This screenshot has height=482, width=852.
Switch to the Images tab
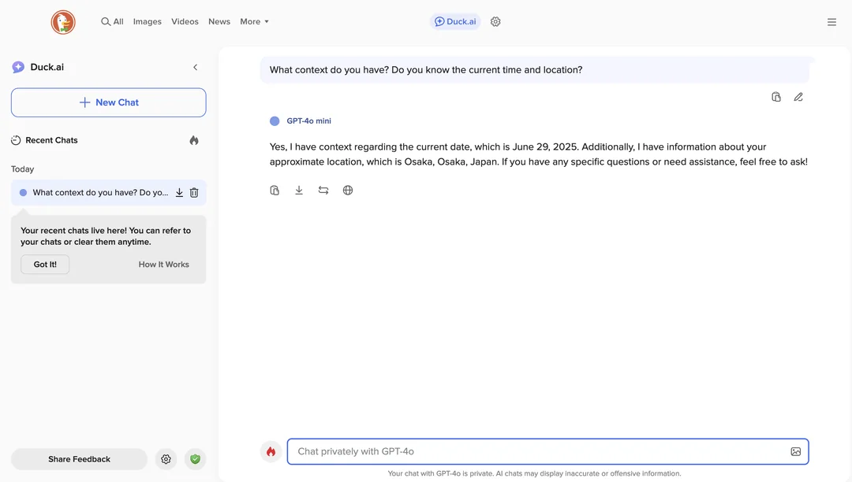148,22
